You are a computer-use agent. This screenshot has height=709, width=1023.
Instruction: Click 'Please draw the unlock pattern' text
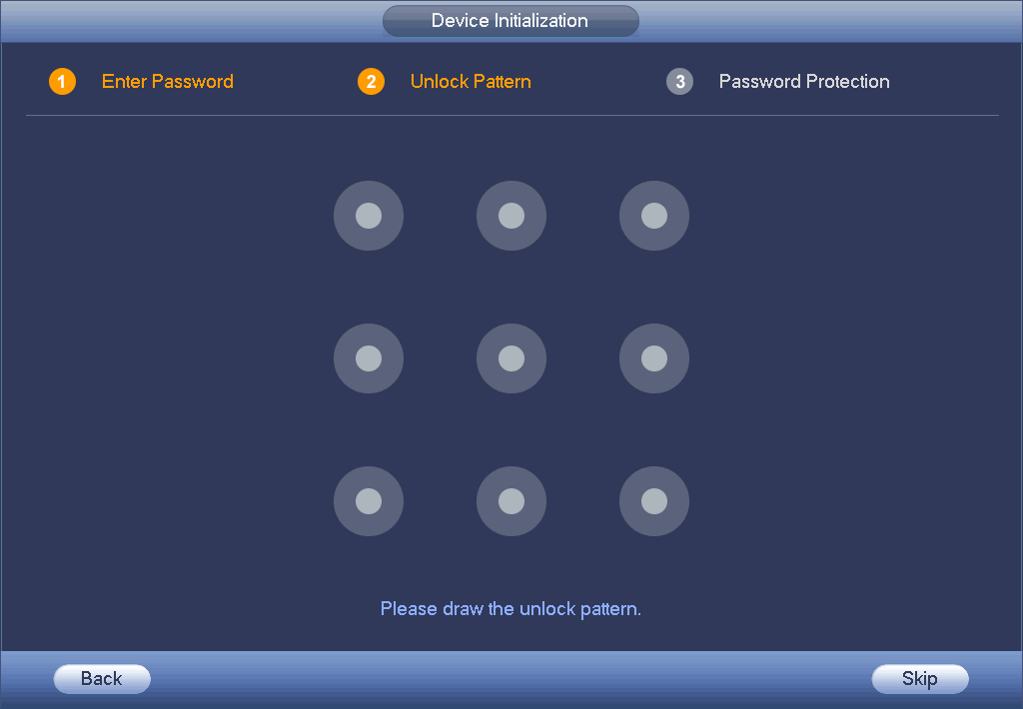click(x=511, y=609)
